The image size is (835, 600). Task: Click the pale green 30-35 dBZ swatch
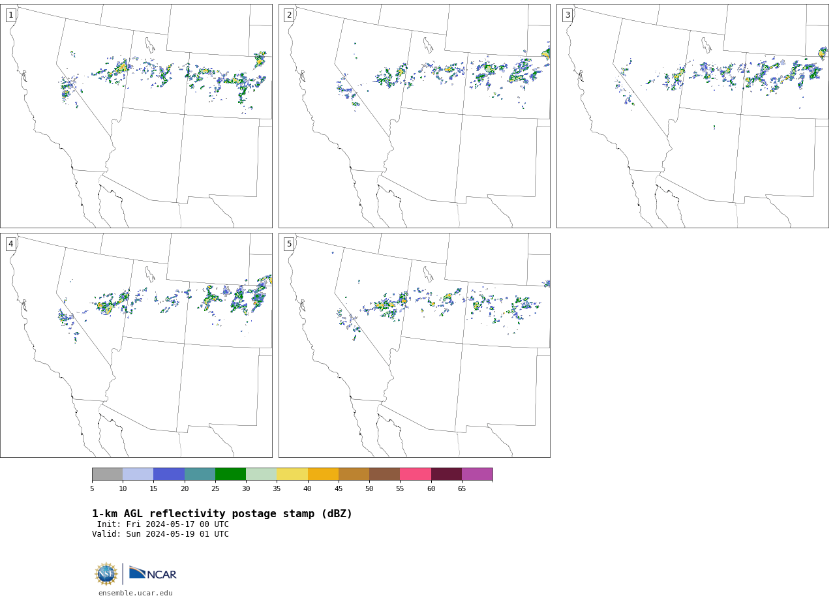(x=261, y=474)
